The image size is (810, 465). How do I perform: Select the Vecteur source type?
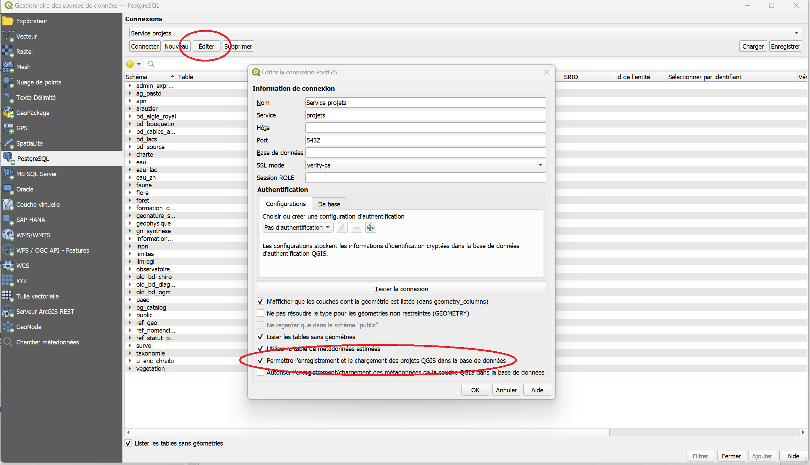point(61,36)
